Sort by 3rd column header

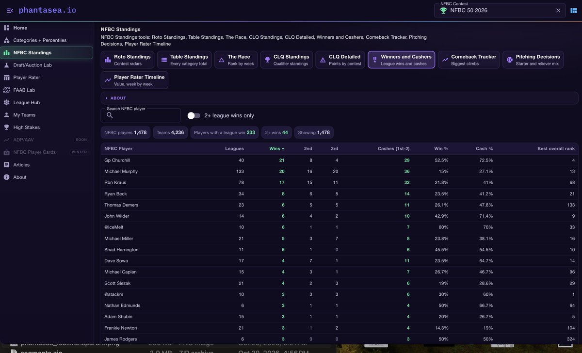pos(334,148)
